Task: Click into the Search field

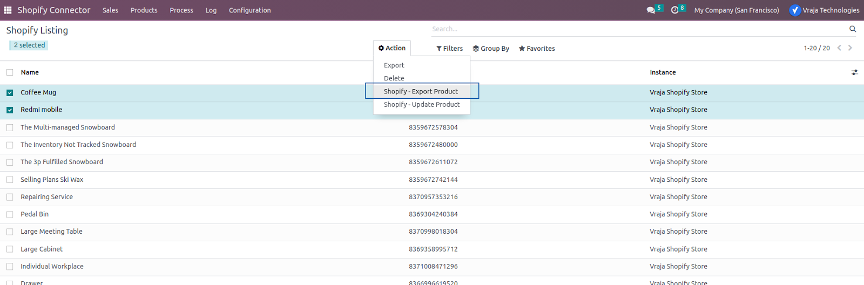Action: pyautogui.click(x=637, y=29)
